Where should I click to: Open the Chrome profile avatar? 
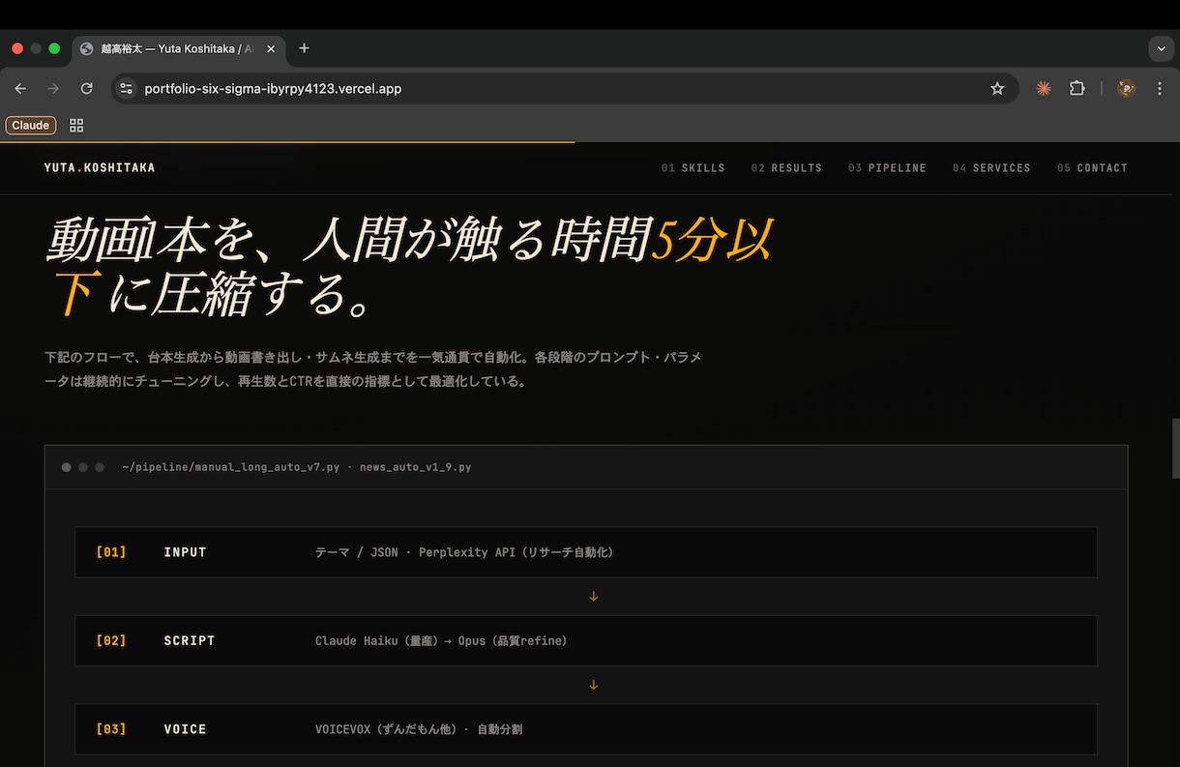1126,88
